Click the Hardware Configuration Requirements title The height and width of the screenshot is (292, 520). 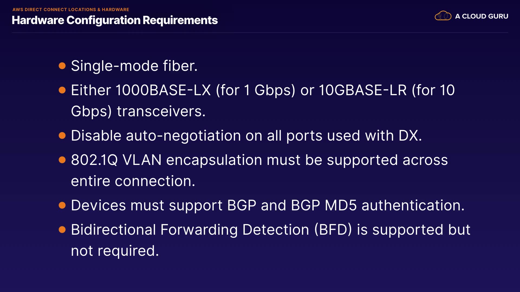115,20
